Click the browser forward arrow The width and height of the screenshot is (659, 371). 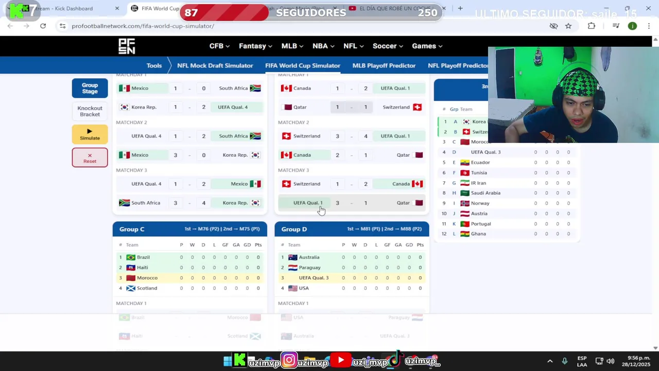pos(26,26)
